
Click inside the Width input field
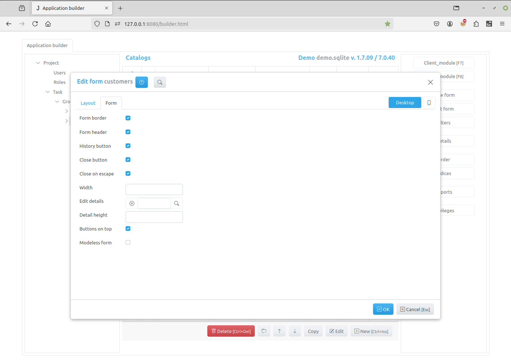(154, 189)
